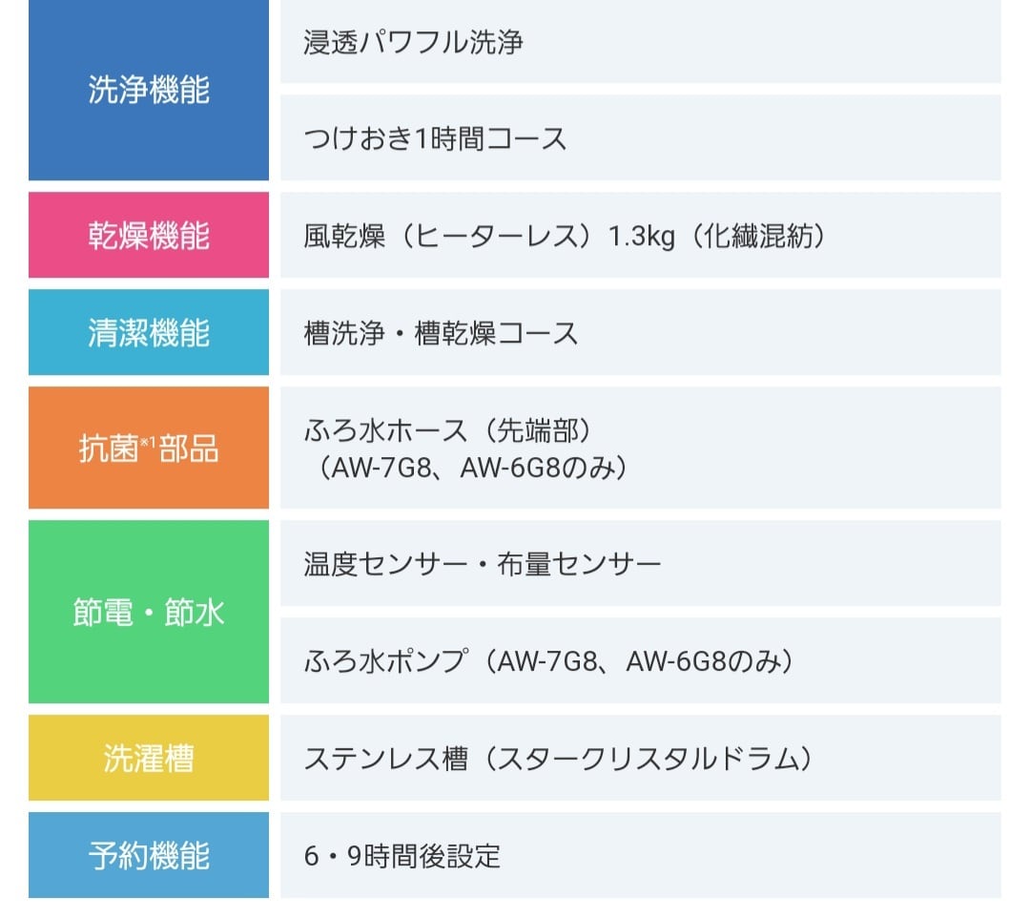Click the ステンレス槽 text
The height and width of the screenshot is (918, 1030).
(385, 759)
